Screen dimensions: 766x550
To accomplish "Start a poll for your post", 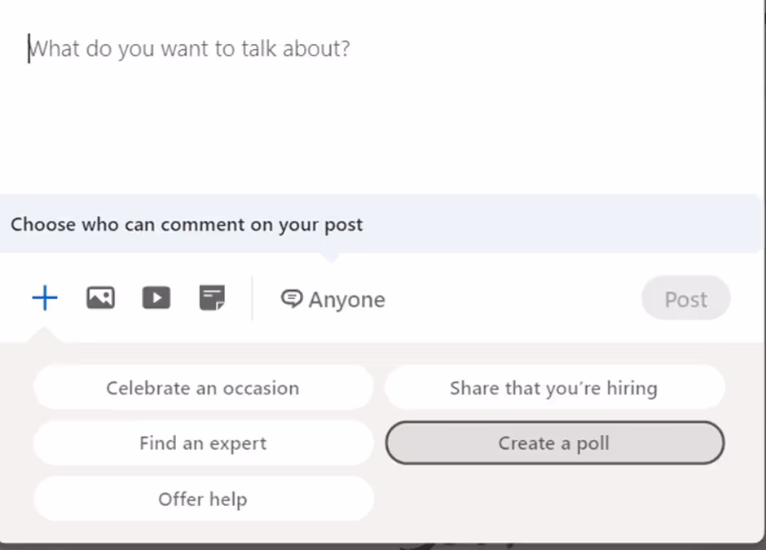I will click(554, 442).
